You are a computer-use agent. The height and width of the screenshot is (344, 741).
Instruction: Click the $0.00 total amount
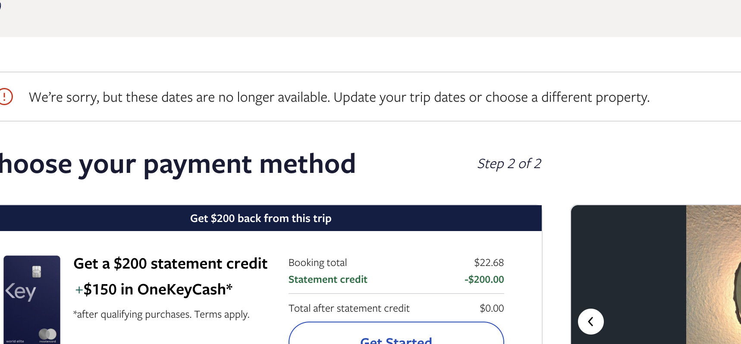pyautogui.click(x=492, y=308)
